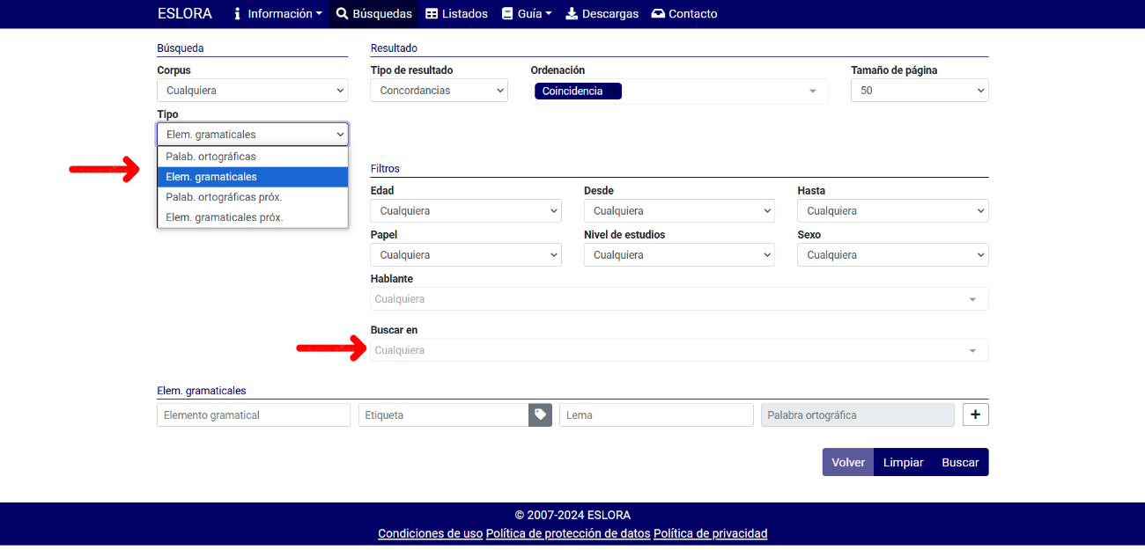This screenshot has width=1145, height=550.
Task: Go to the Contacto nav item
Action: [x=683, y=14]
